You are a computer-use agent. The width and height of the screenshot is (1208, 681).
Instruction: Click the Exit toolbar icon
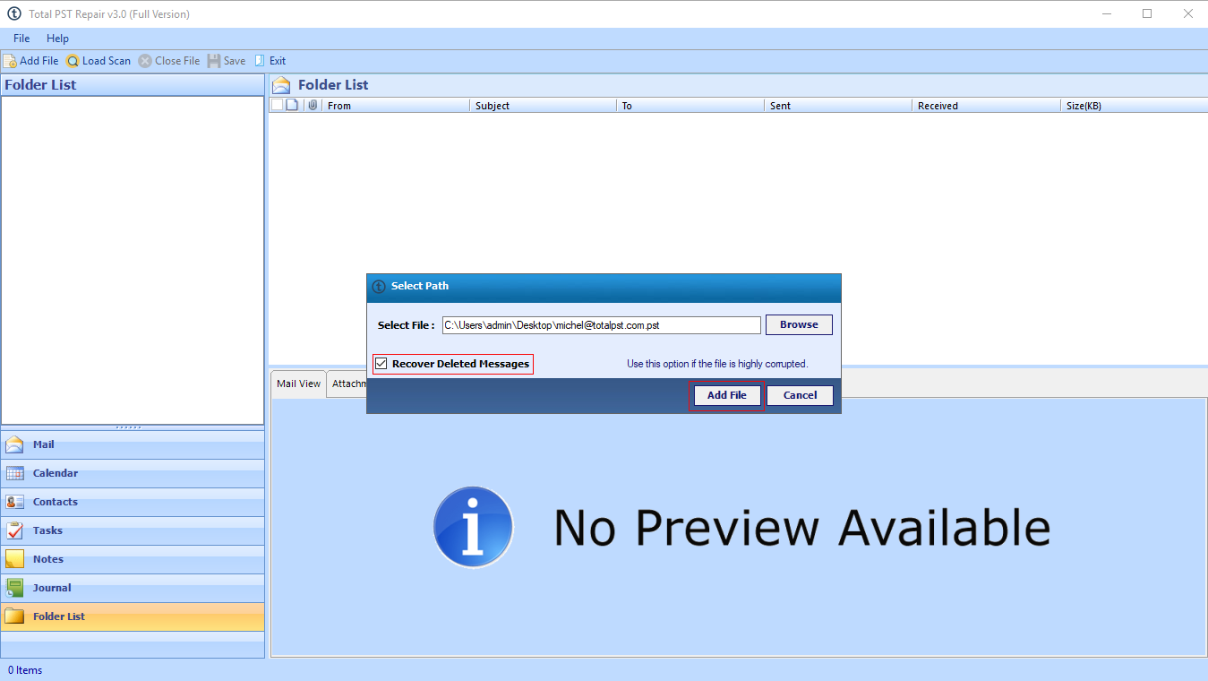[x=260, y=61]
